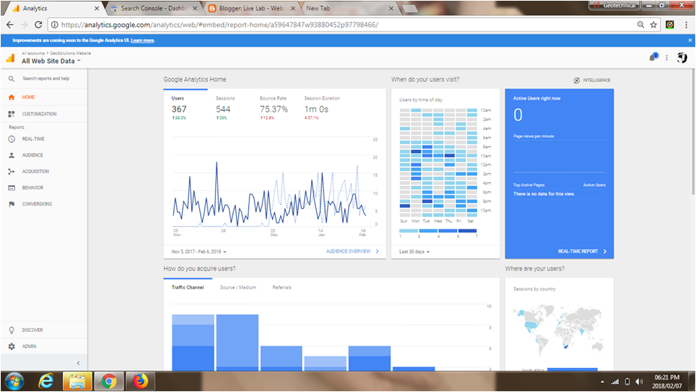Reload the page with refresh icon

pos(39,25)
